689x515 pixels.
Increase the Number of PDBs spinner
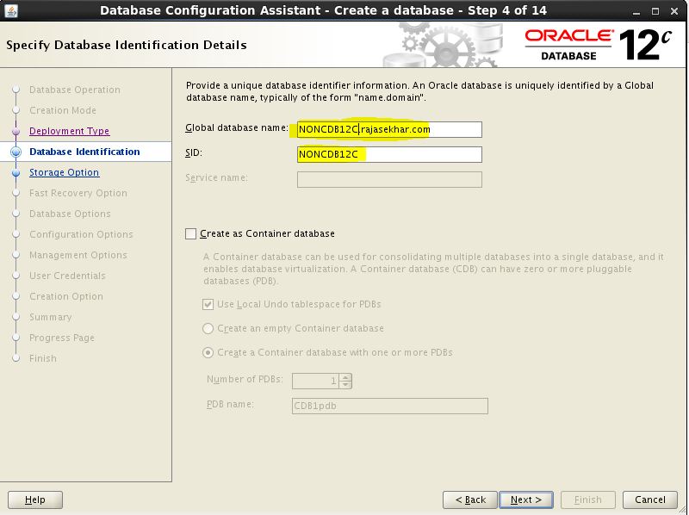click(345, 376)
